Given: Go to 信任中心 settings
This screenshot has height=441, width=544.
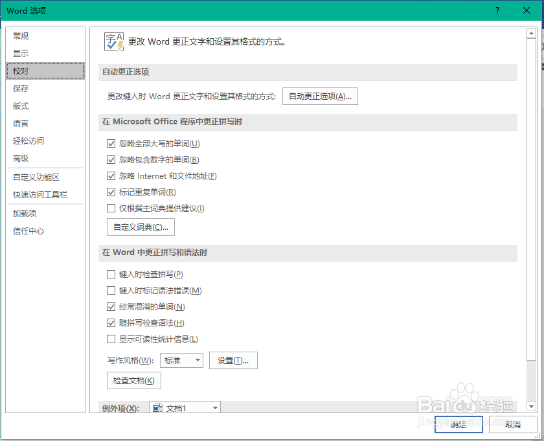Looking at the screenshot, I should pyautogui.click(x=45, y=231).
